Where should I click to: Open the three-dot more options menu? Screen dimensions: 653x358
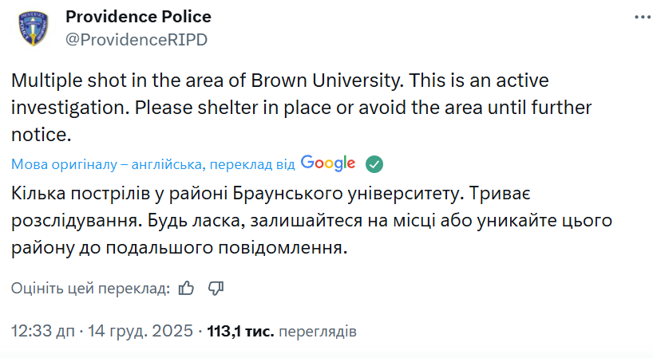pos(641,17)
